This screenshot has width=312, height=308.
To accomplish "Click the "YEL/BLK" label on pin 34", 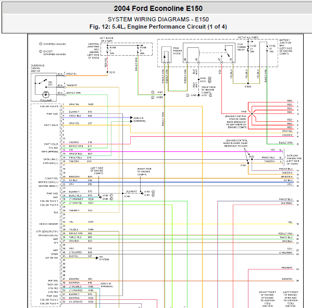I will click(73, 229).
